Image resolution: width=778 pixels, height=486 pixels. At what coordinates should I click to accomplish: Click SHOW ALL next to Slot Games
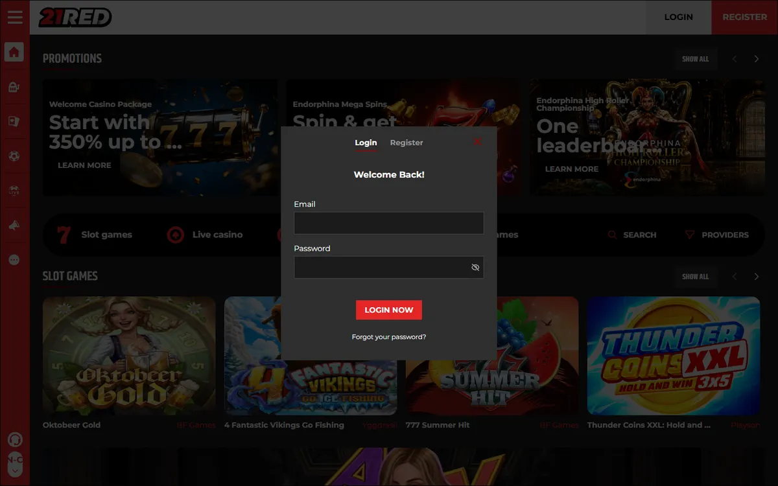coord(695,277)
